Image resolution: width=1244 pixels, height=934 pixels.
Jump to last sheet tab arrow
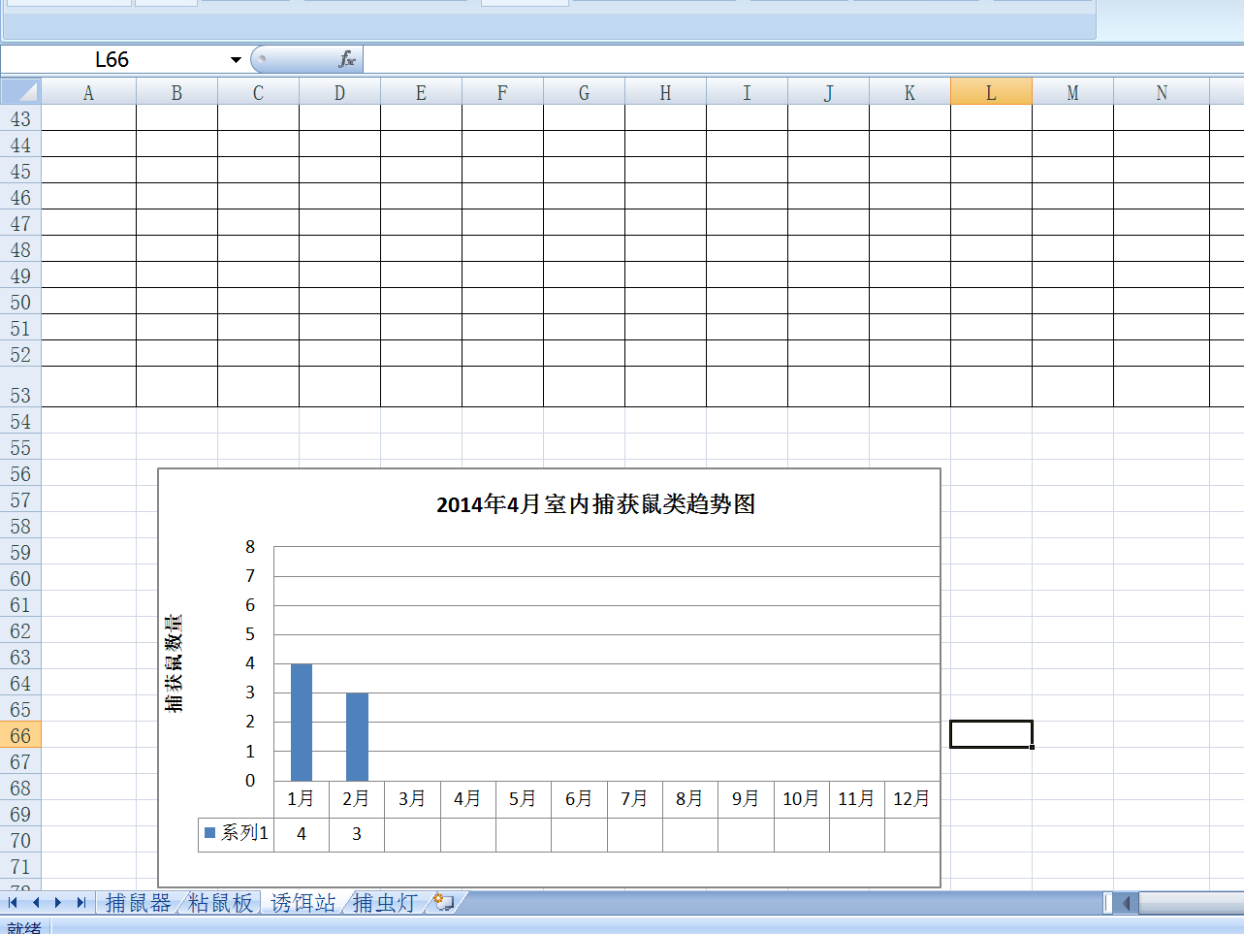pos(81,903)
